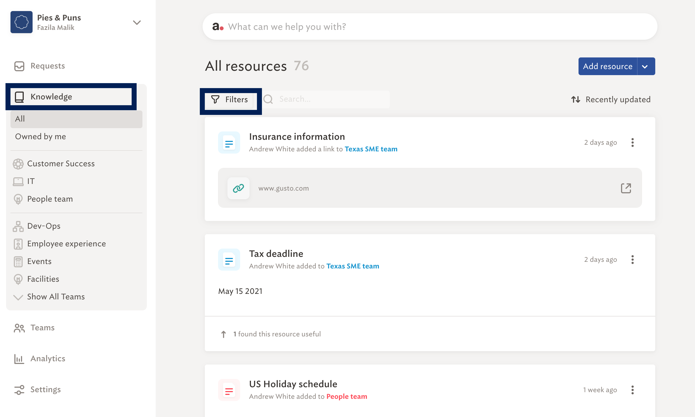
Task: Open the People team link under US Holiday schedule
Action: point(346,396)
